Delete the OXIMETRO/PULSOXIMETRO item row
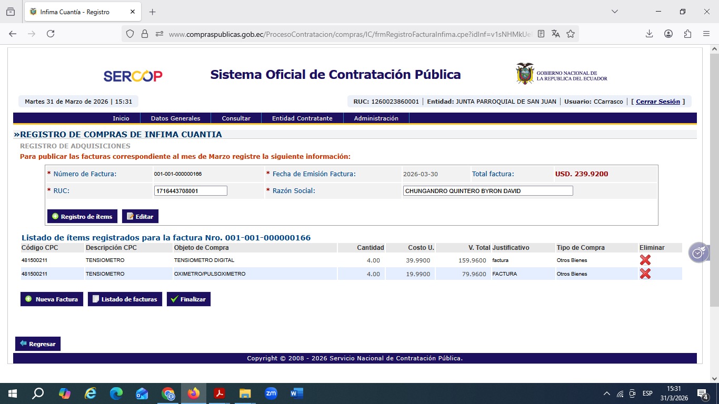The image size is (719, 404). 645,274
